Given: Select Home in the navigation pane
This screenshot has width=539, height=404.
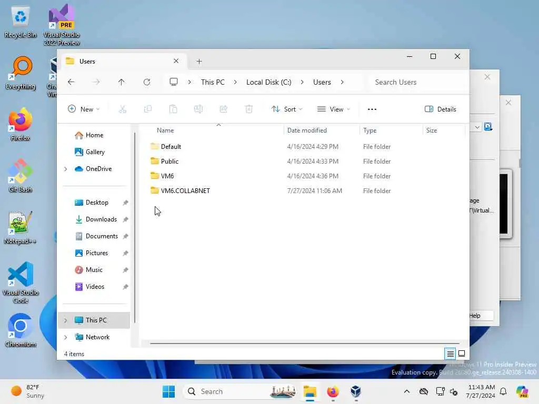Looking at the screenshot, I should click(x=94, y=135).
